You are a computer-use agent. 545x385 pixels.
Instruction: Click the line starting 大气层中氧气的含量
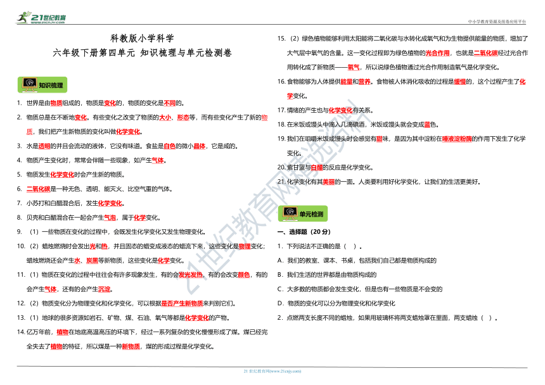coord(407,53)
